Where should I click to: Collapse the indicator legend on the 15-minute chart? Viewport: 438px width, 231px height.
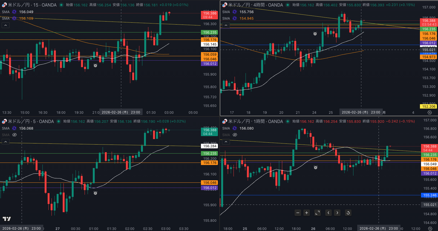click(6, 25)
